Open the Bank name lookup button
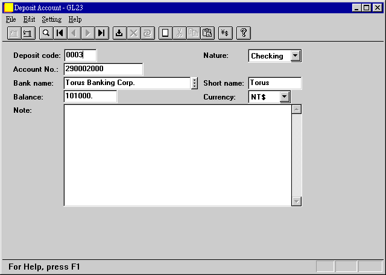 pos(194,83)
